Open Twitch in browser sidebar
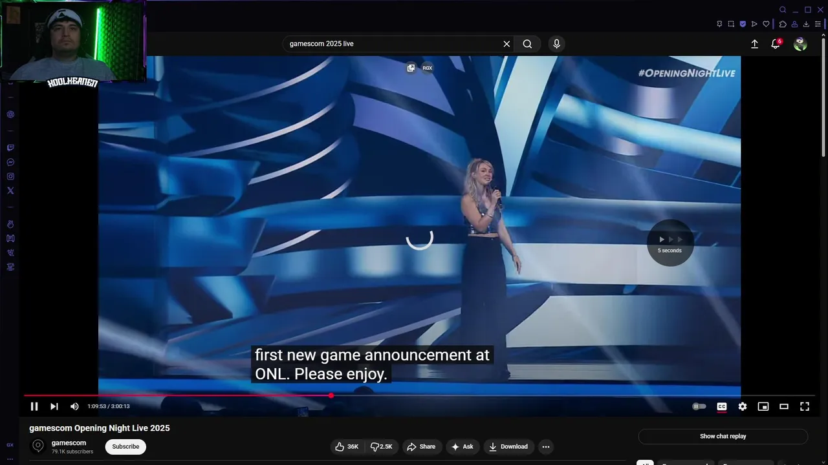This screenshot has width=828, height=465. click(x=10, y=148)
